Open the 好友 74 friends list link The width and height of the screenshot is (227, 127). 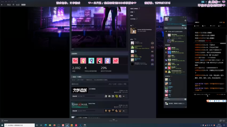pos(133,39)
